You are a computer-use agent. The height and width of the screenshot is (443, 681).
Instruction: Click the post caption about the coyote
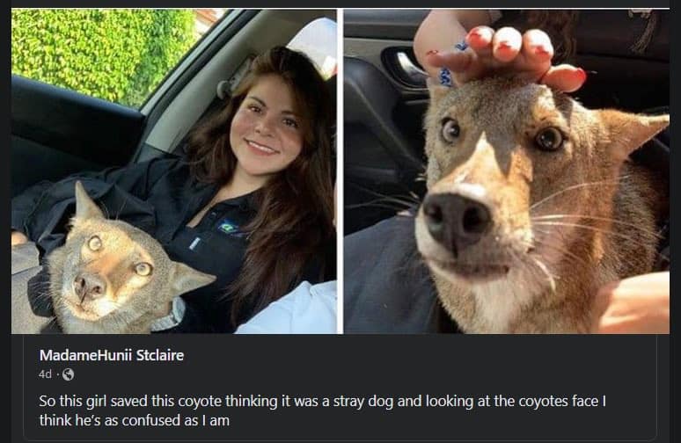pyautogui.click(x=323, y=402)
